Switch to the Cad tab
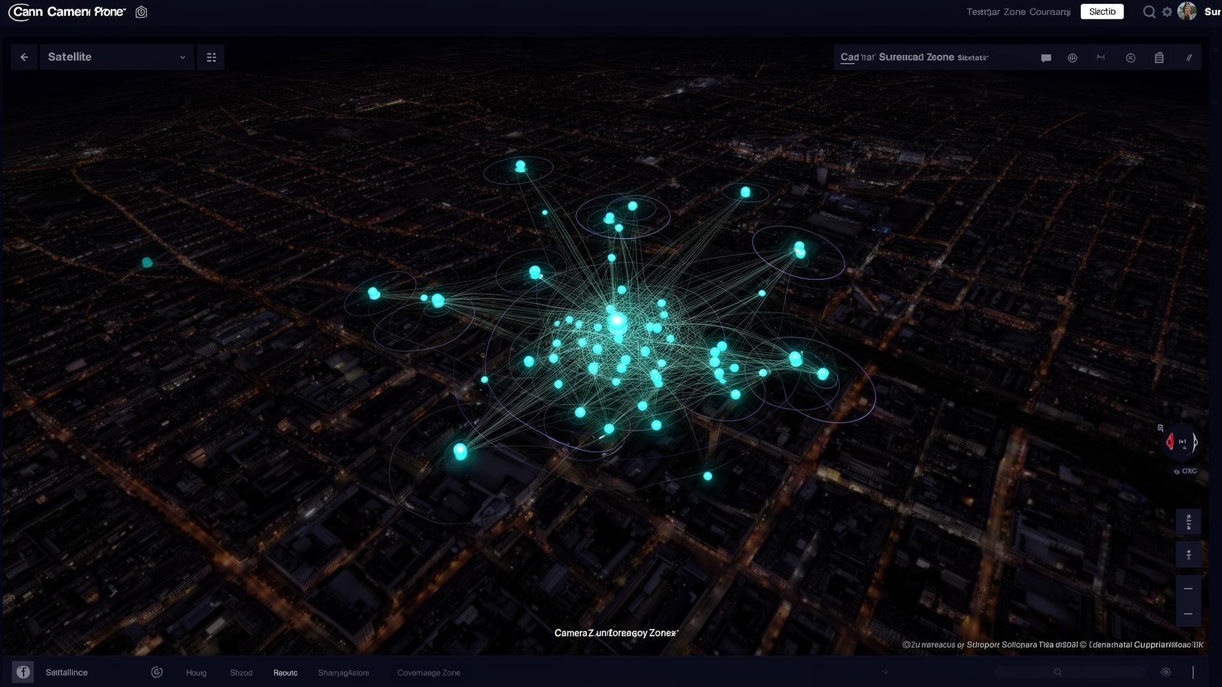The image size is (1222, 687). (x=847, y=57)
